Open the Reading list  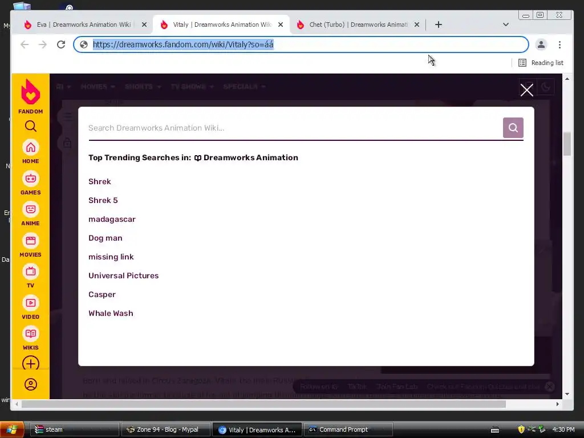pos(541,63)
